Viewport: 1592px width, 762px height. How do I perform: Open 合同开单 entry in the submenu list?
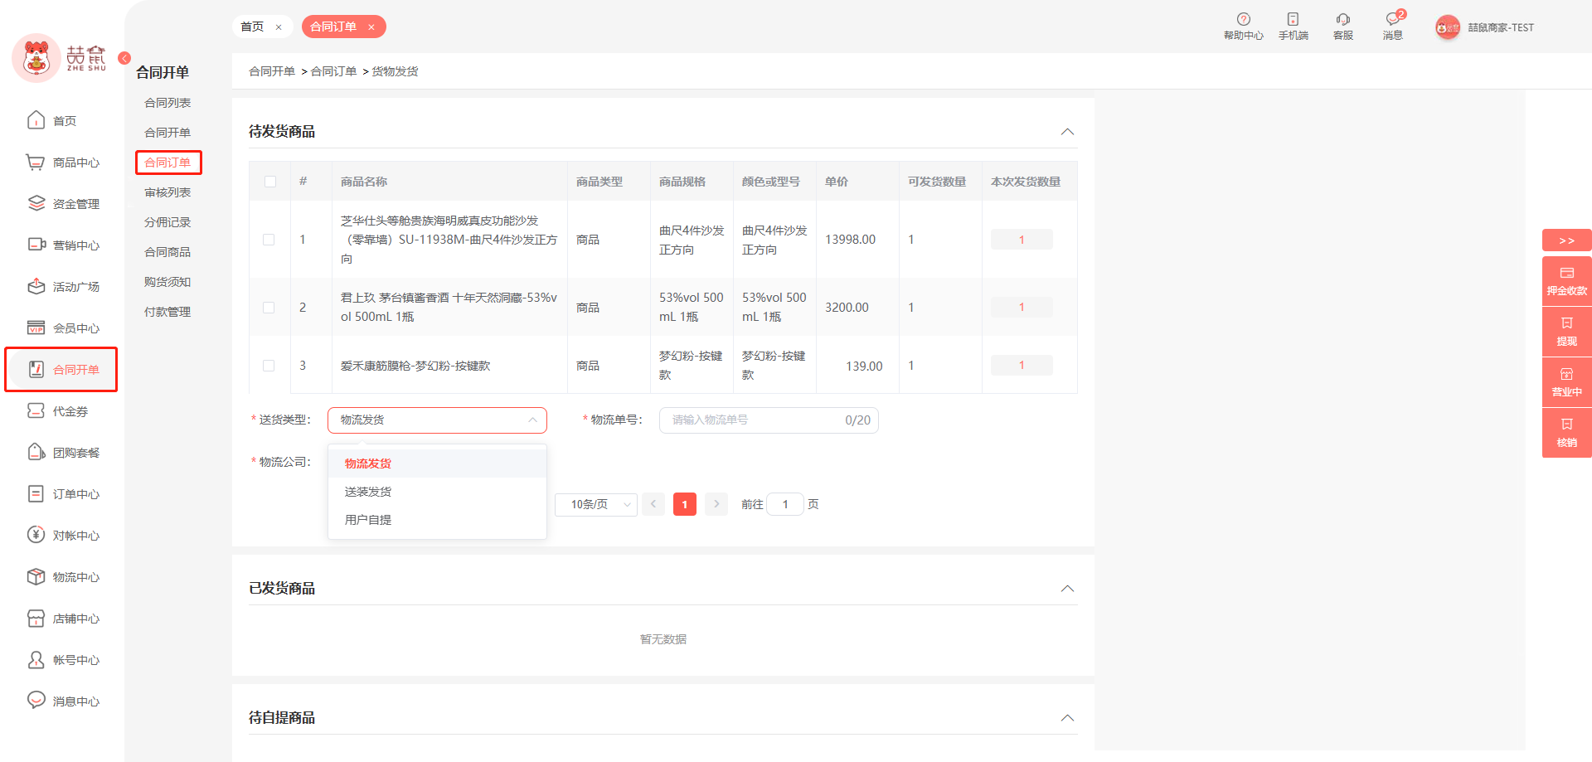coord(167,133)
